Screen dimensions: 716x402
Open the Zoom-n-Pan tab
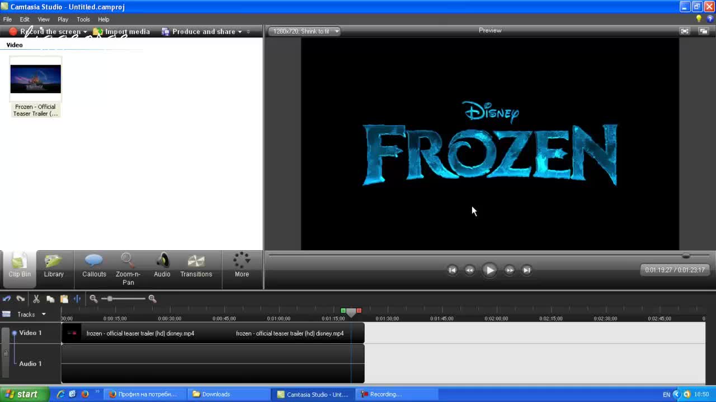pyautogui.click(x=128, y=269)
